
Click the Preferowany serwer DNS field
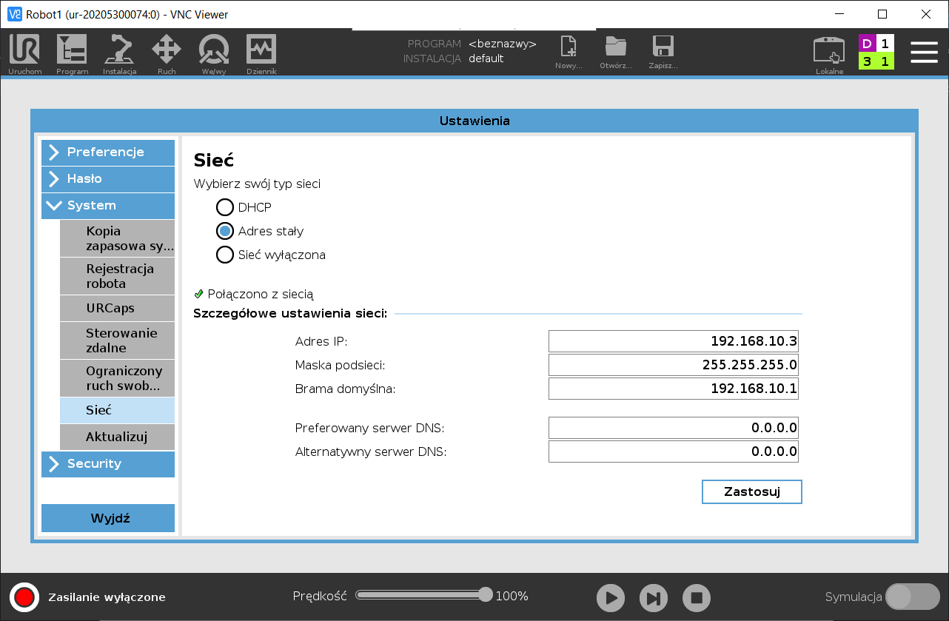[x=674, y=428]
